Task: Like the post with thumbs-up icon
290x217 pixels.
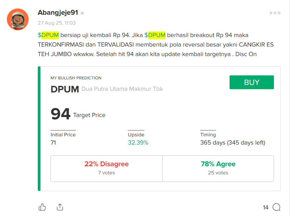Action: [x=42, y=207]
